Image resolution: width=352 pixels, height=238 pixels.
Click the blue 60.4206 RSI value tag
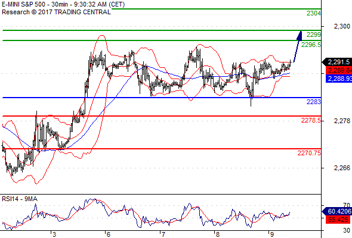pyautogui.click(x=337, y=211)
